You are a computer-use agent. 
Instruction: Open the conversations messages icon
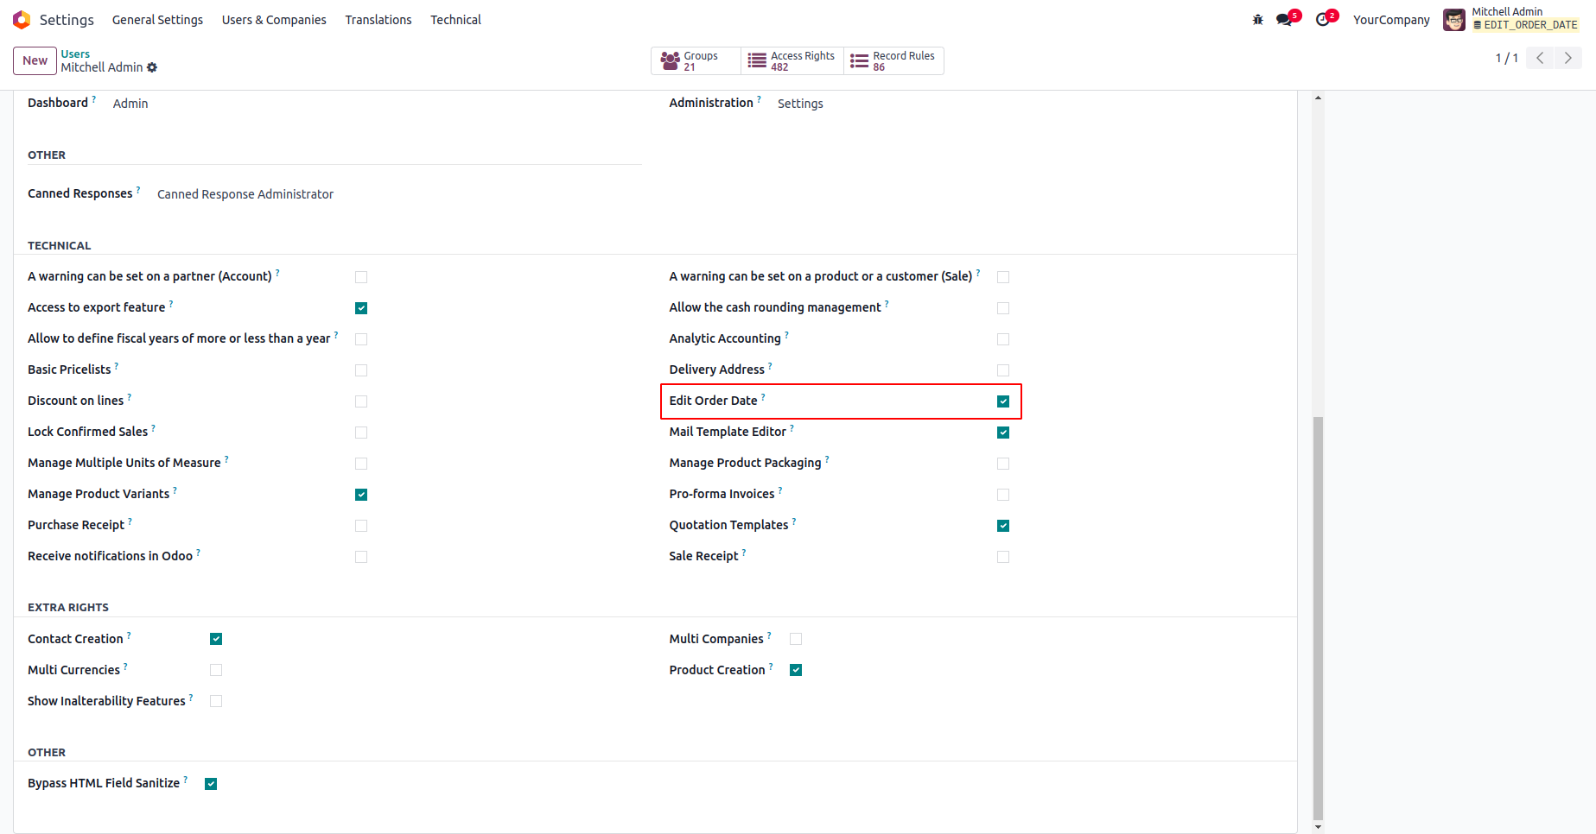click(x=1284, y=20)
